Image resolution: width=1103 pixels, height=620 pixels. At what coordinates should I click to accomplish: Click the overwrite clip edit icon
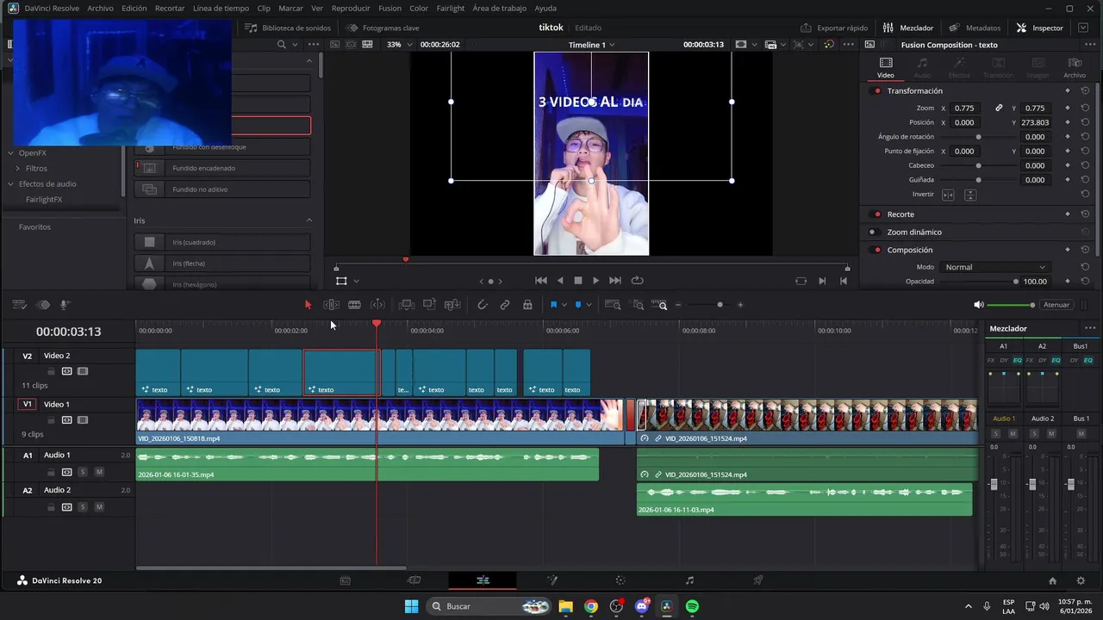(429, 305)
